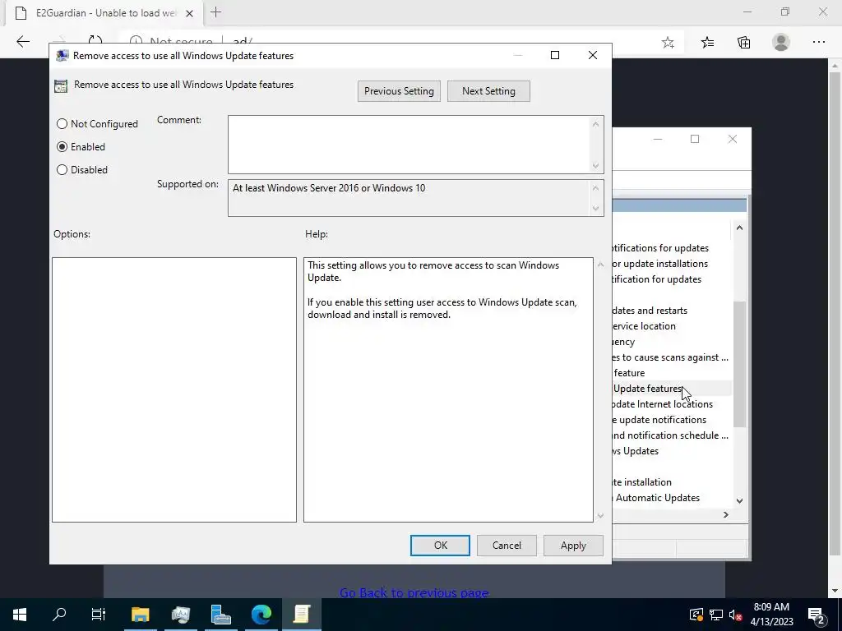Select 'vs Updates' row in background list
The image size is (842, 631).
point(672,451)
